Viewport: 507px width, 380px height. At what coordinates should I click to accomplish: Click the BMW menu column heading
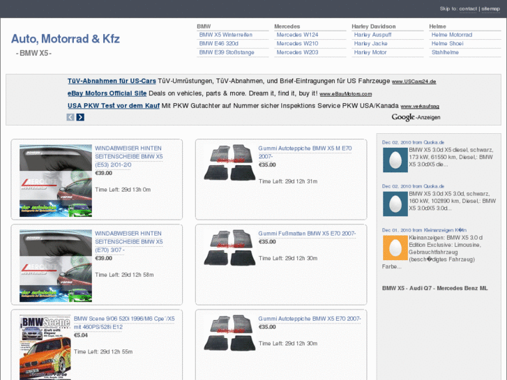(x=204, y=26)
